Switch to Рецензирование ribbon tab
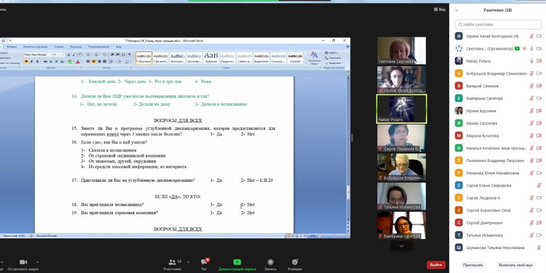This screenshot has height=273, width=546. click(99, 47)
